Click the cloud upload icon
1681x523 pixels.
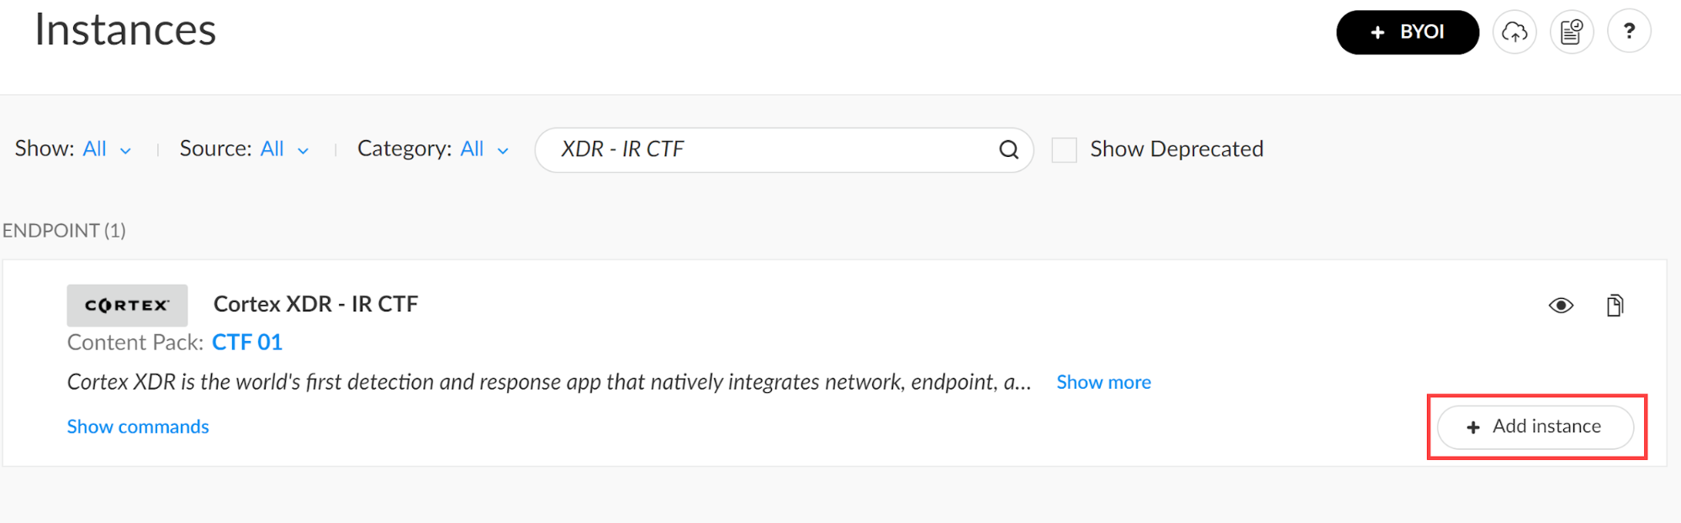[x=1514, y=33]
